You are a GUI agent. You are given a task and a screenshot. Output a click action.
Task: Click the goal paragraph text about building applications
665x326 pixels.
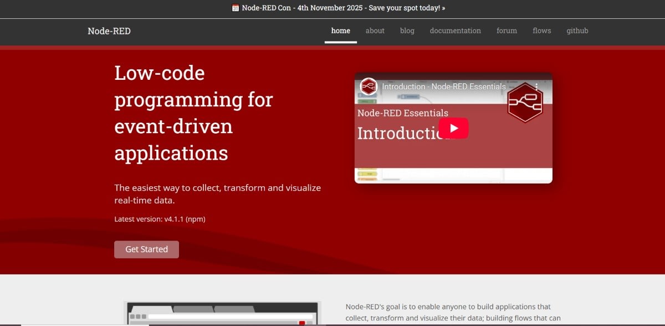(449, 312)
